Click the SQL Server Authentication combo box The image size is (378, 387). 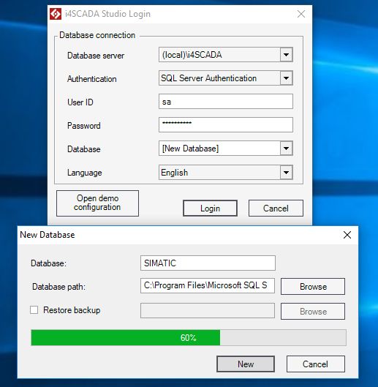[226, 78]
